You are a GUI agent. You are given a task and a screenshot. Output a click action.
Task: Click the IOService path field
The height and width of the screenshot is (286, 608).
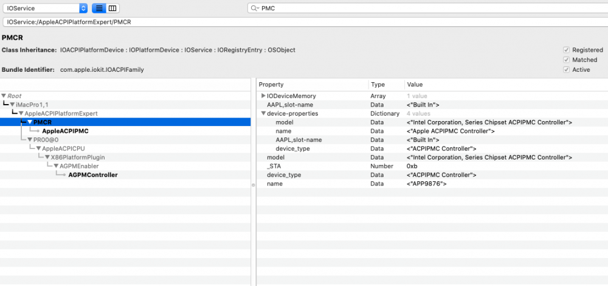click(305, 22)
